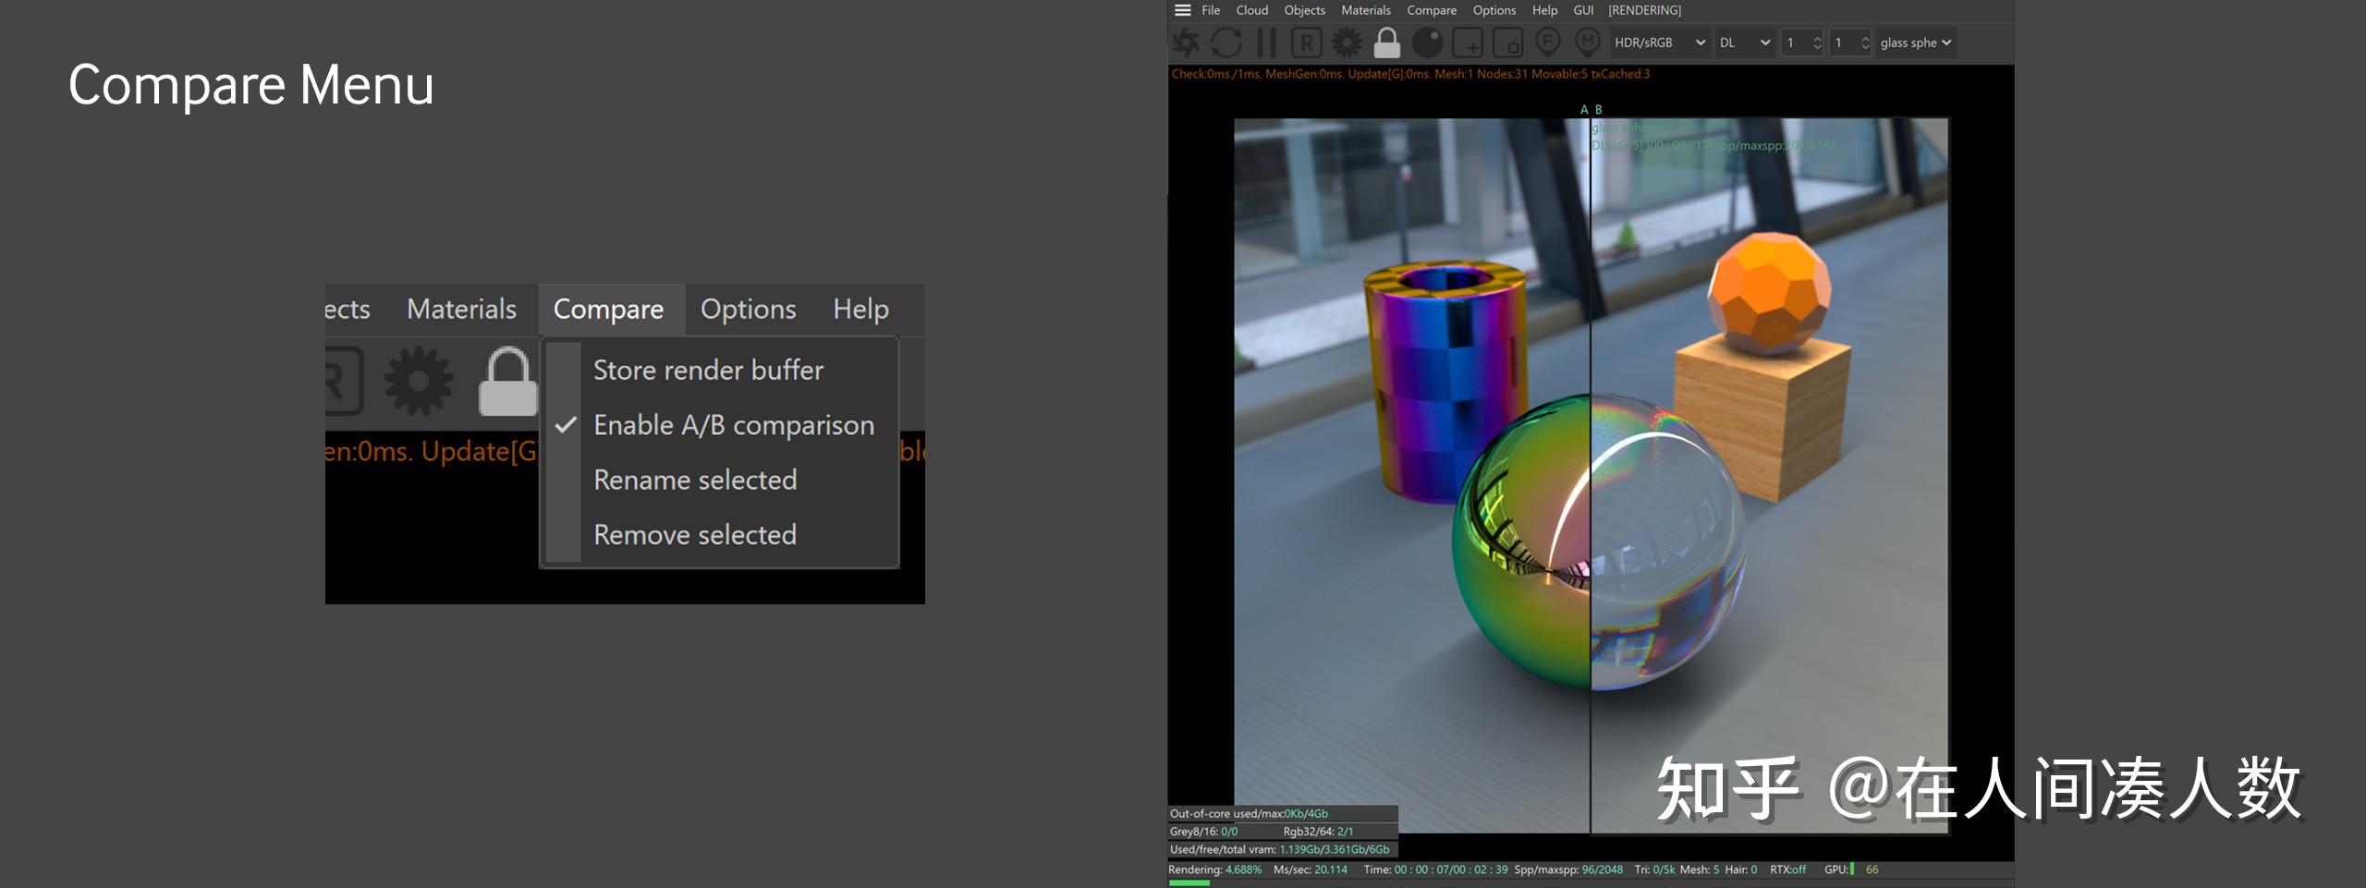The image size is (2366, 888).
Task: Pause rendering with the pause icon
Action: click(x=1266, y=43)
